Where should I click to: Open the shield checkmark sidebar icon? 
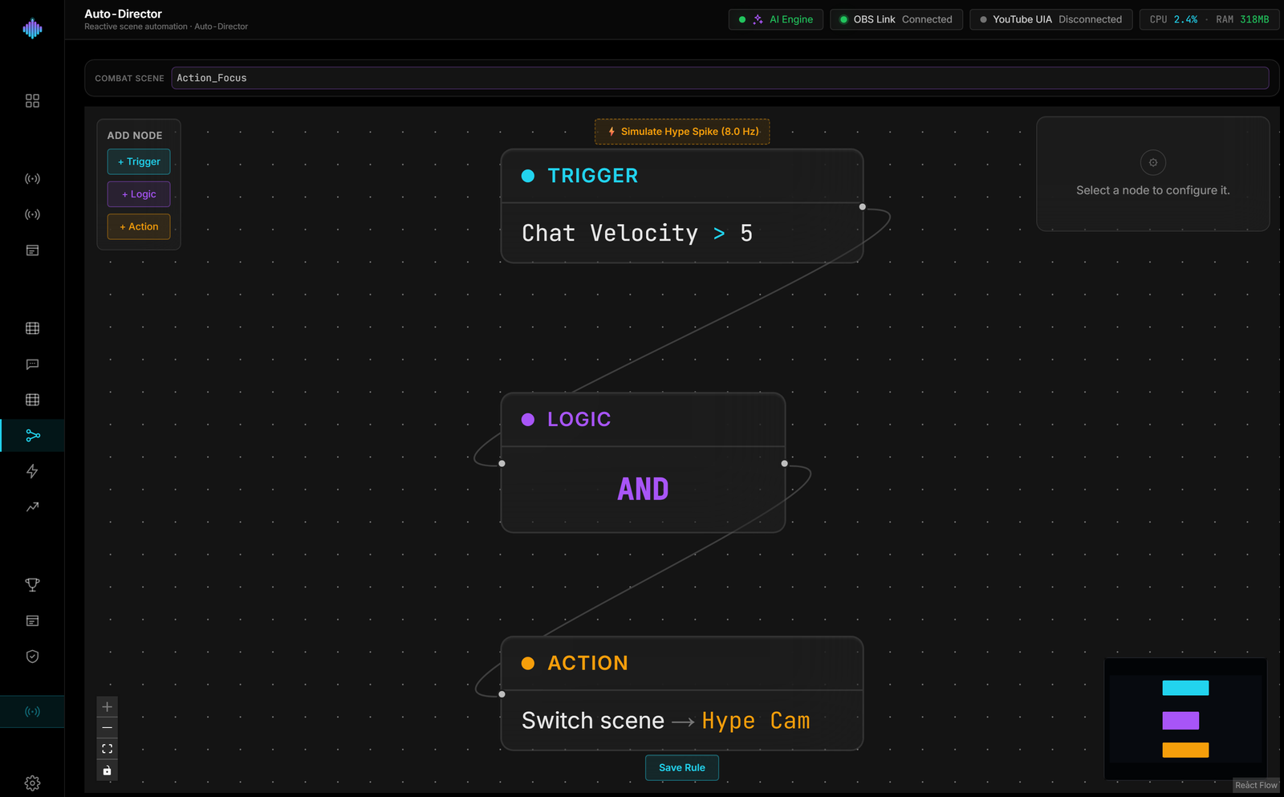pyautogui.click(x=32, y=657)
